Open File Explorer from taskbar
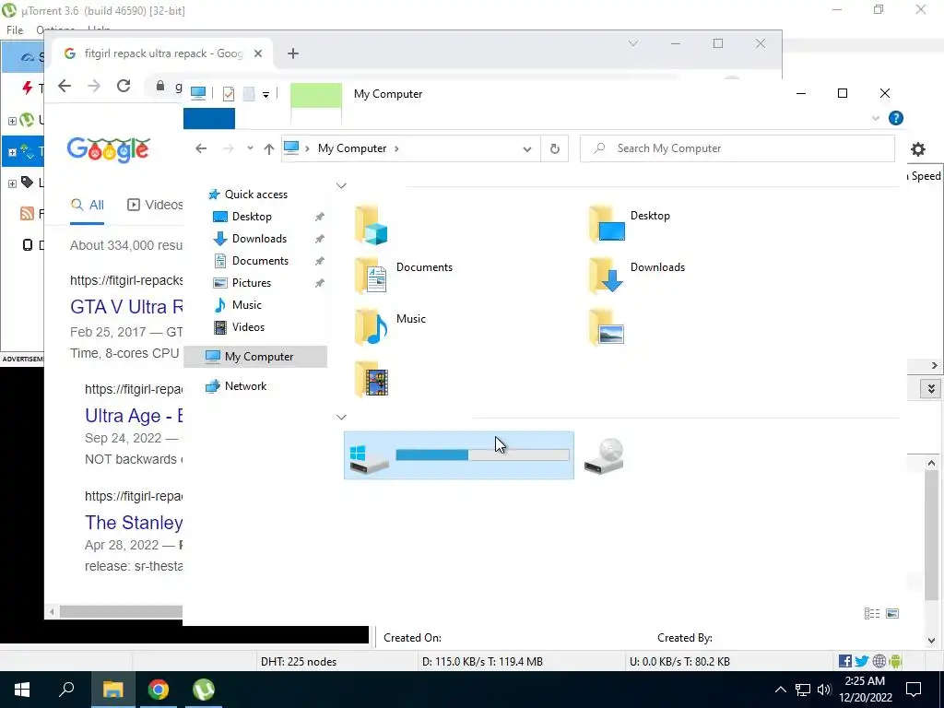This screenshot has height=708, width=944. point(112,690)
